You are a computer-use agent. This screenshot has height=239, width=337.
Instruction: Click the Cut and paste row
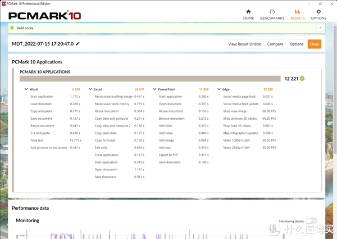[55, 133]
